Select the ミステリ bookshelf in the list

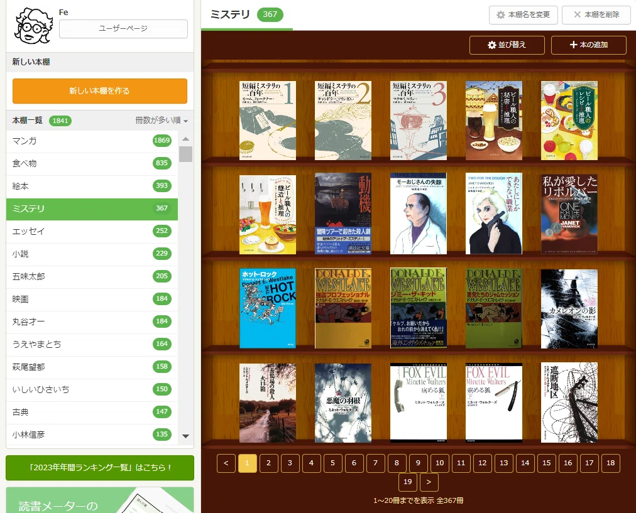pyautogui.click(x=92, y=209)
